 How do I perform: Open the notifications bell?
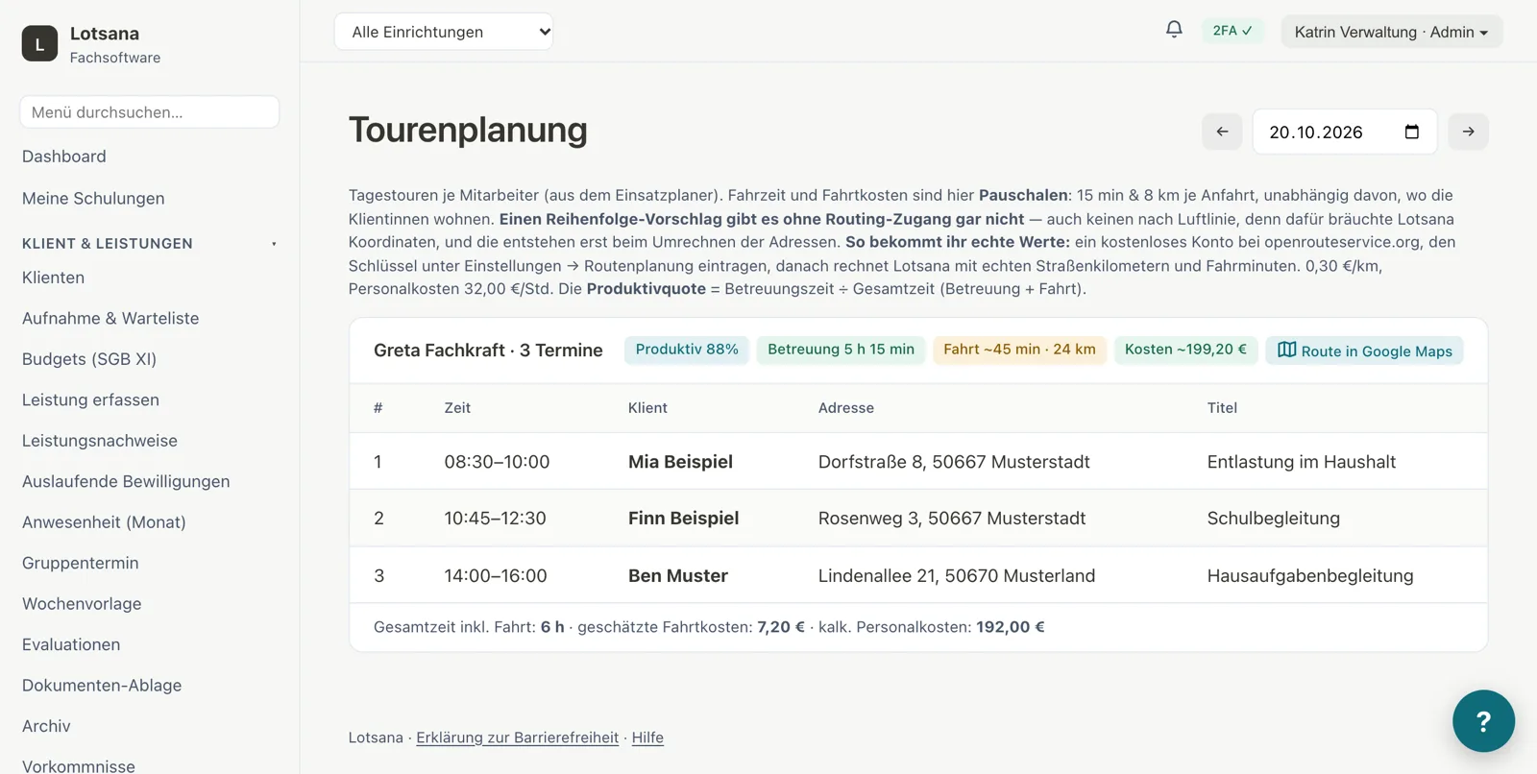1174,30
